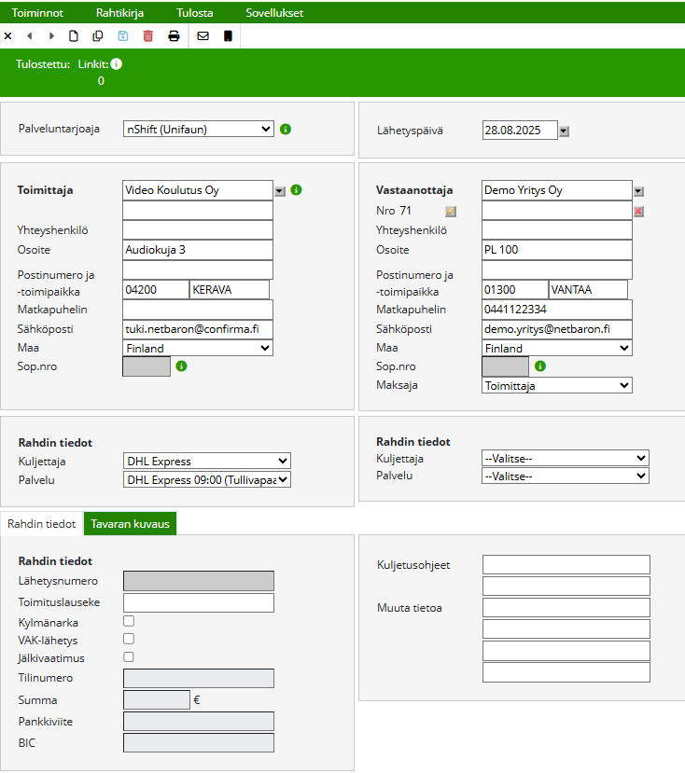Screen dimensions: 685x773
Task: Expand the DHL Express Kuljettaja dropdown
Action: coord(206,461)
